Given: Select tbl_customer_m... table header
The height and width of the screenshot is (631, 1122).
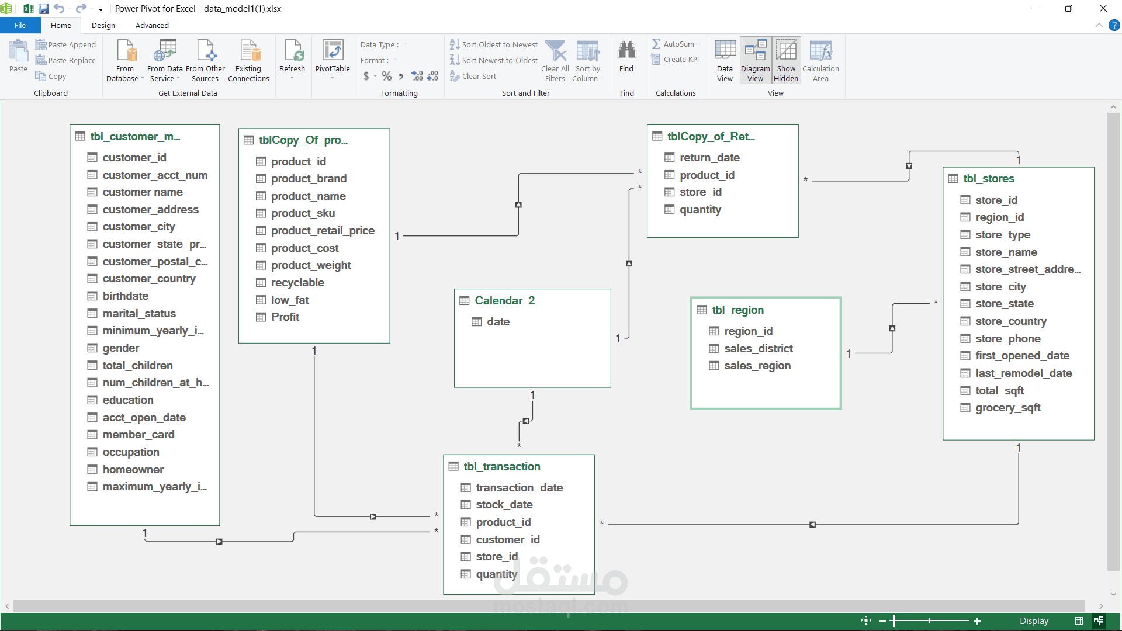Looking at the screenshot, I should click(145, 136).
